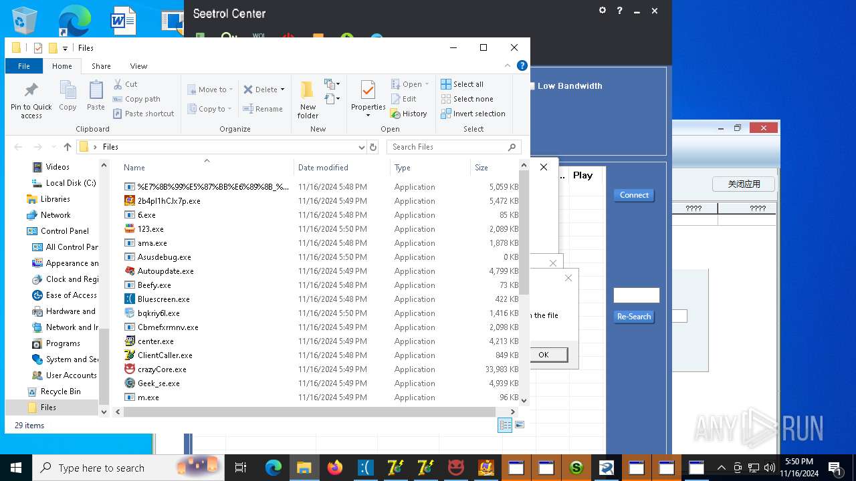Click OK in the dialog

tap(544, 355)
